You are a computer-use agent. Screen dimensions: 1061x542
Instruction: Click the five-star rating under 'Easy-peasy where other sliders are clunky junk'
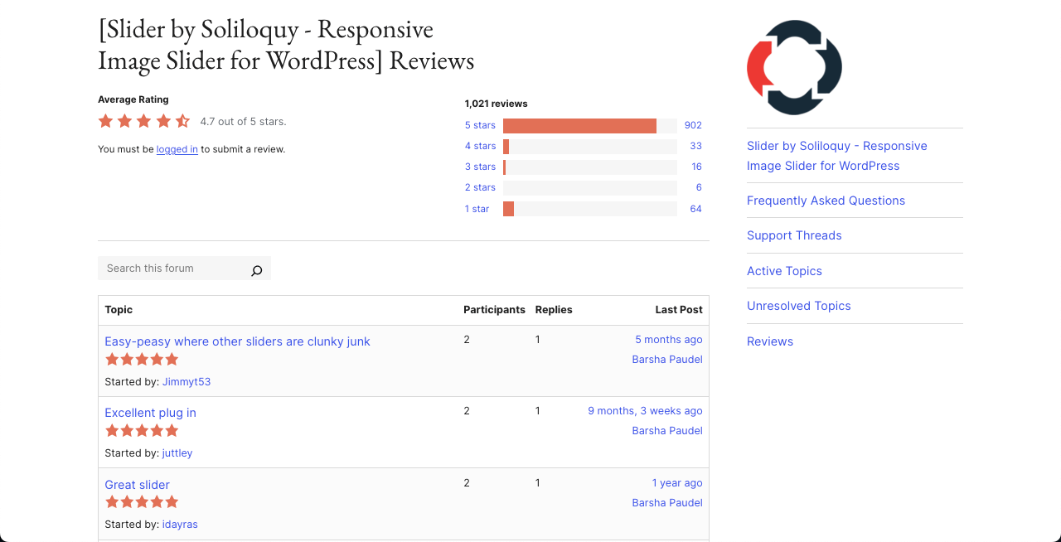click(141, 359)
